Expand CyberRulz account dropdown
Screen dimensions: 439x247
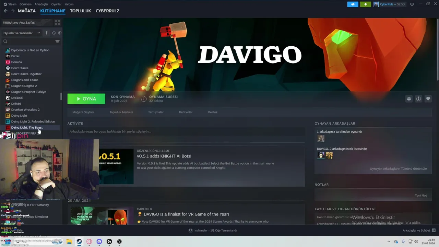click(x=395, y=4)
